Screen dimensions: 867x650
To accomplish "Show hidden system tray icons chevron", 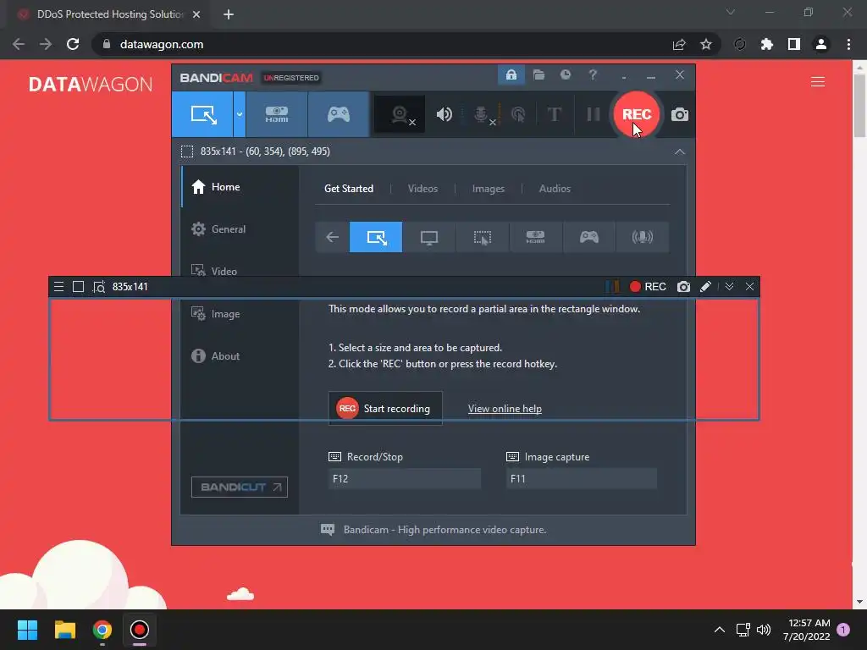I will pyautogui.click(x=719, y=630).
